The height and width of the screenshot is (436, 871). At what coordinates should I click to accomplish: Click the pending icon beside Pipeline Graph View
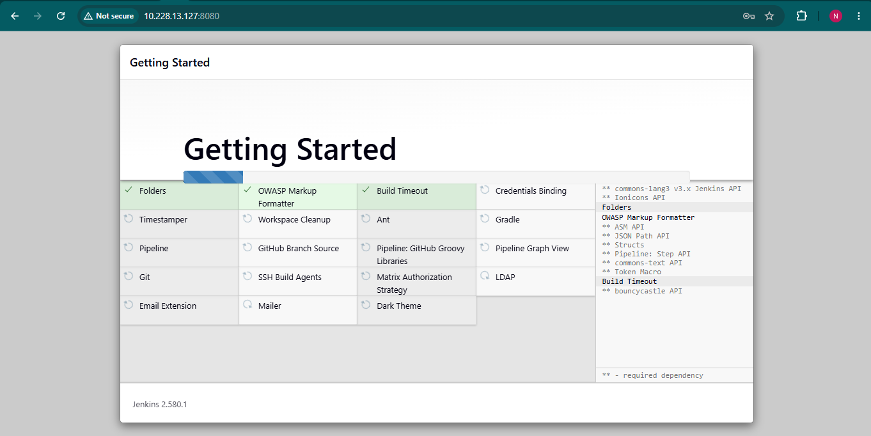(485, 247)
